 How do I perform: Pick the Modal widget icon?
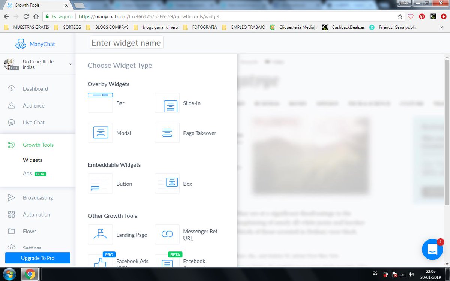point(100,133)
